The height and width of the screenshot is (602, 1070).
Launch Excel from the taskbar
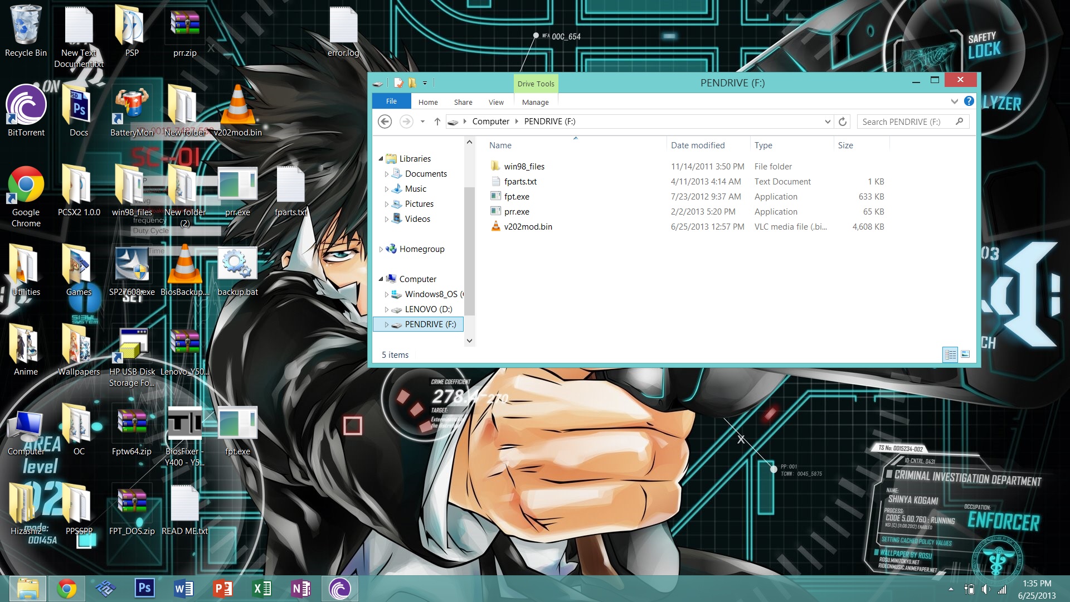261,589
